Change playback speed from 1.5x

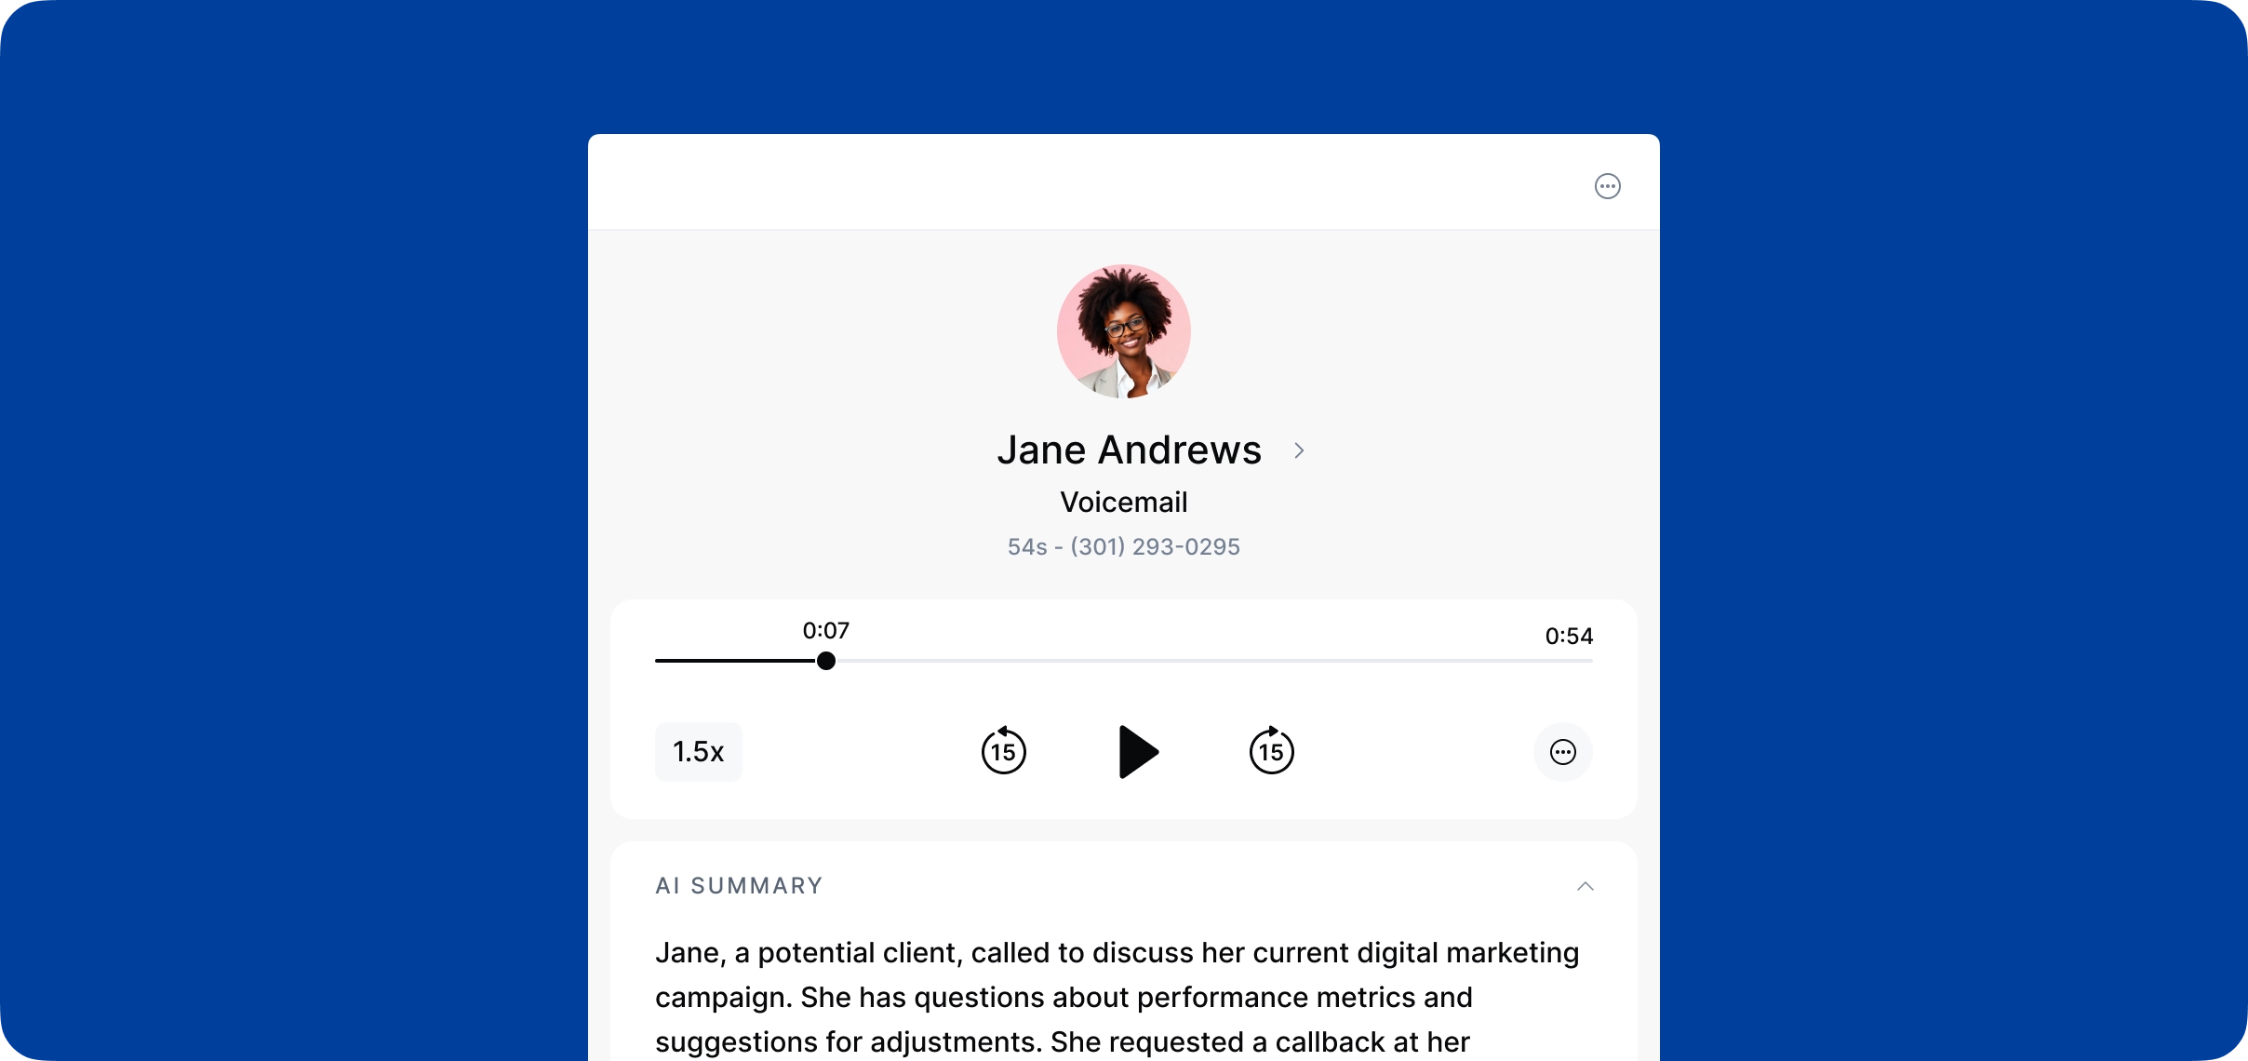coord(698,751)
